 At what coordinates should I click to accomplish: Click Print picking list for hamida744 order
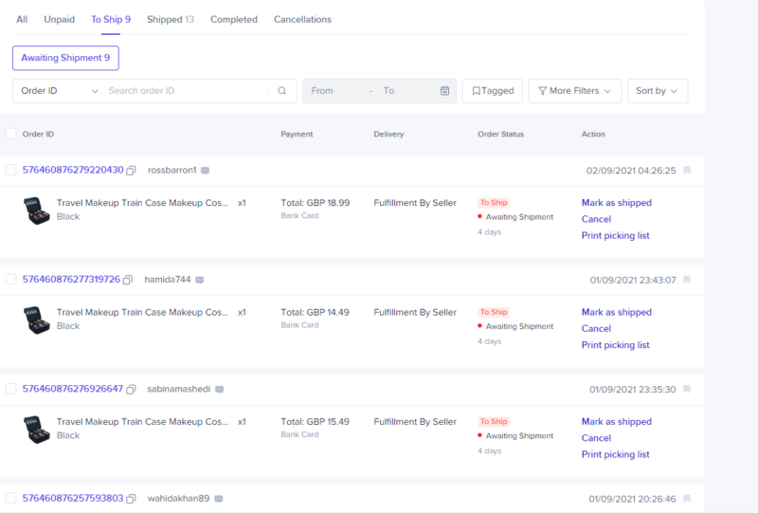(615, 345)
